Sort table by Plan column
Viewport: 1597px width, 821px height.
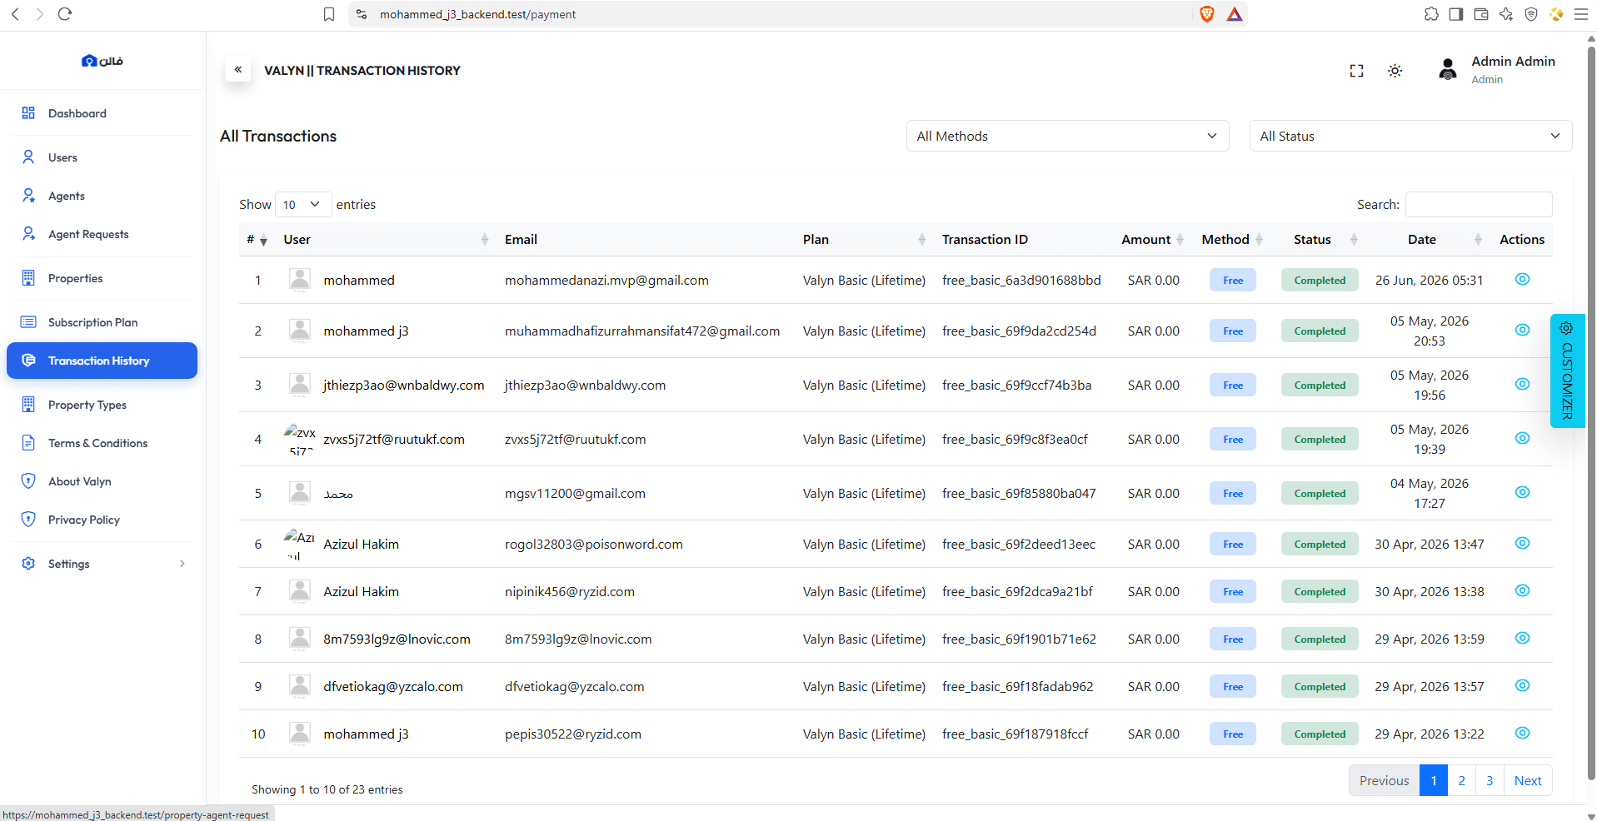coord(864,239)
